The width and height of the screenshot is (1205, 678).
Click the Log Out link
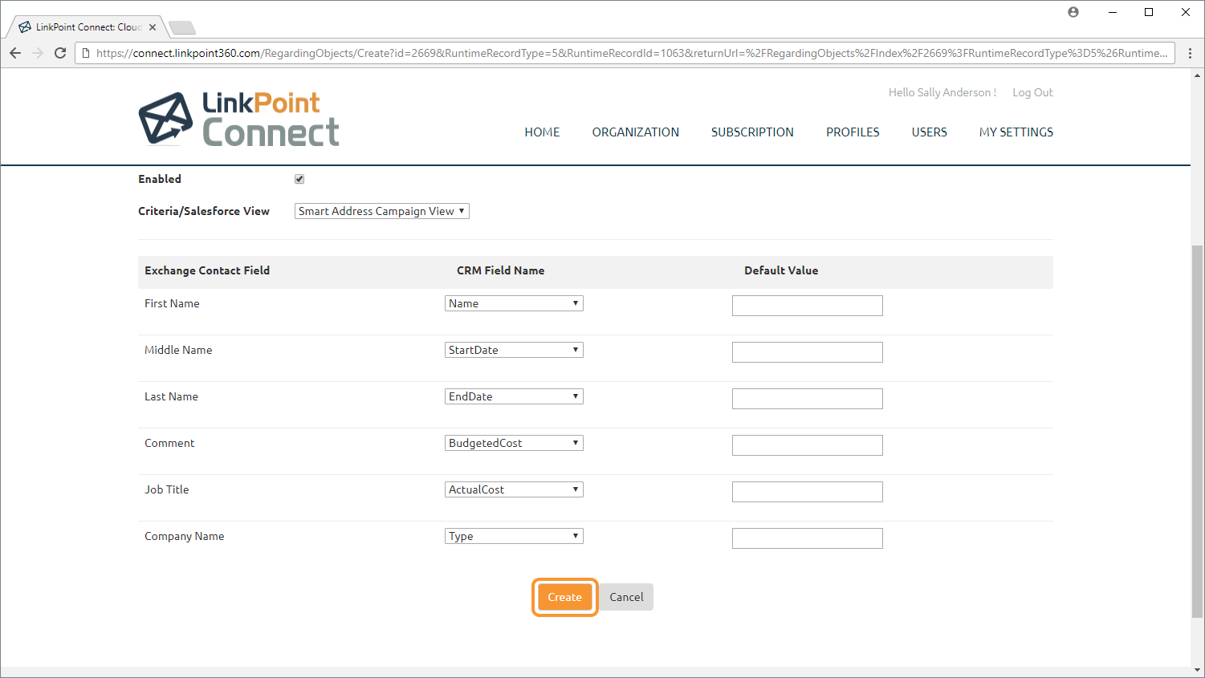1032,92
